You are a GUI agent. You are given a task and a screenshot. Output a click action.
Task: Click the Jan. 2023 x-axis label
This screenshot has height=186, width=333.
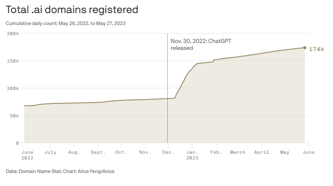[192, 155]
